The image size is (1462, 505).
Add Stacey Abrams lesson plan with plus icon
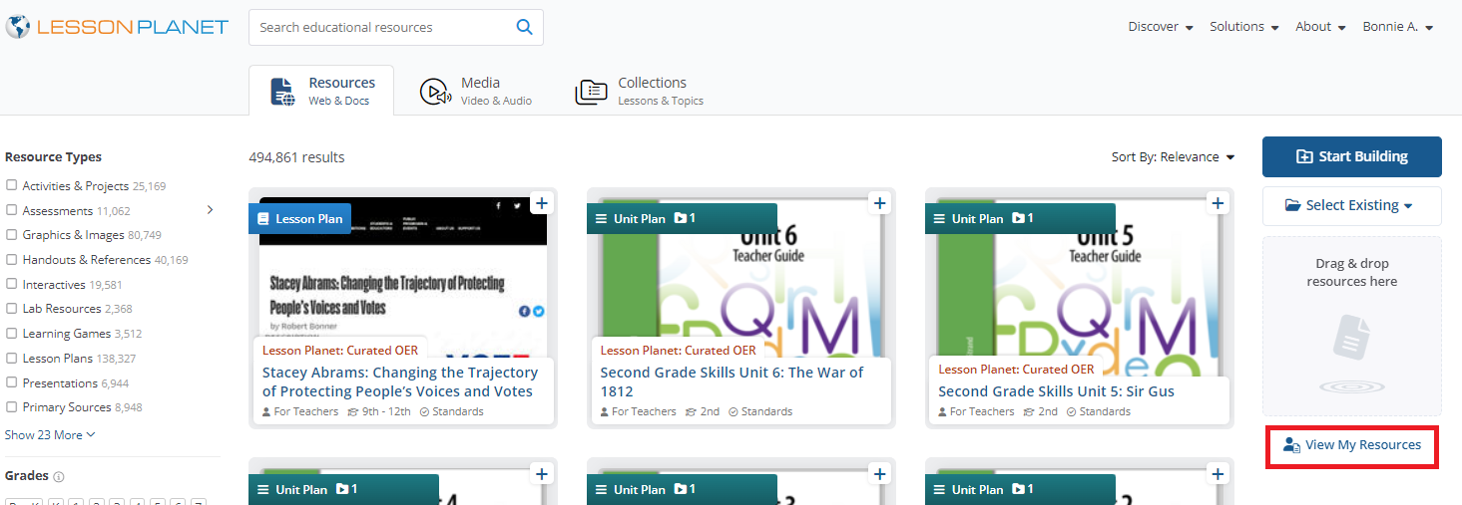541,203
